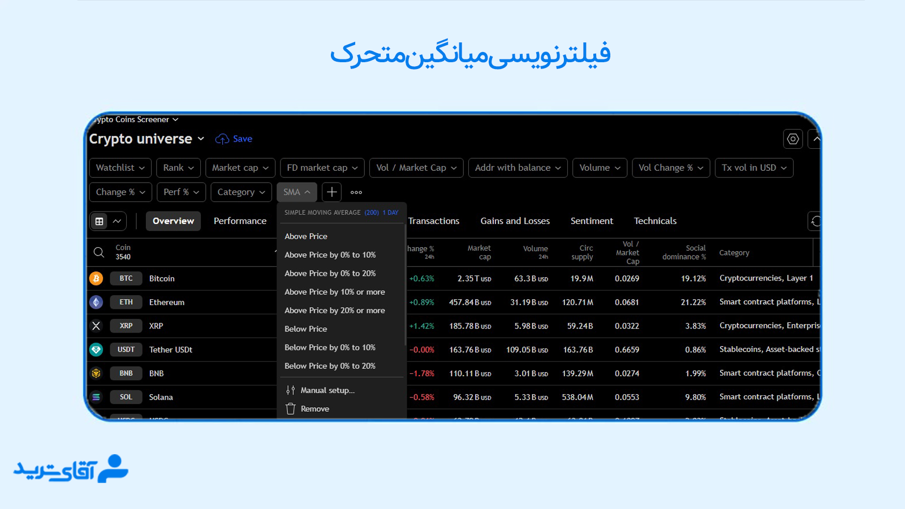
Task: Expand the Crypto universe dropdown
Action: coord(201,139)
